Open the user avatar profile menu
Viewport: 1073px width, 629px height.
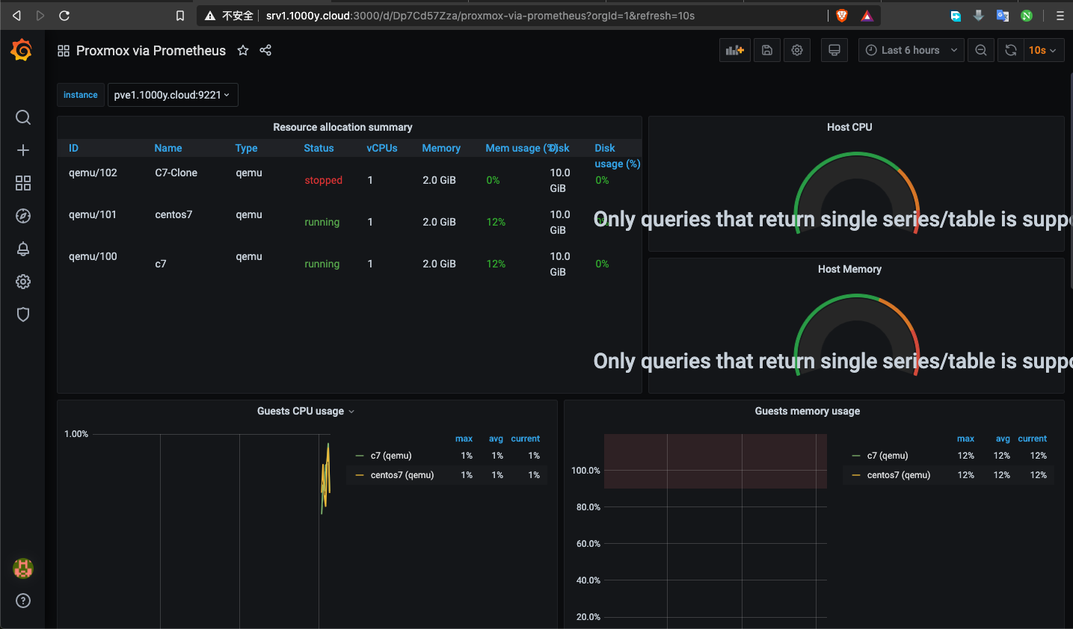[x=23, y=568]
